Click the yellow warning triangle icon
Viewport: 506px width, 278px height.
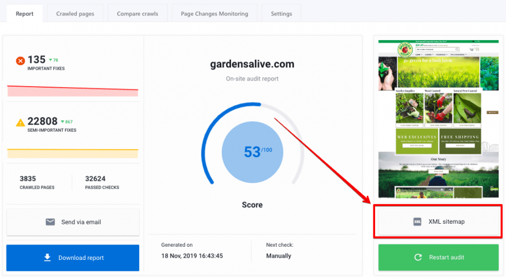click(x=20, y=122)
